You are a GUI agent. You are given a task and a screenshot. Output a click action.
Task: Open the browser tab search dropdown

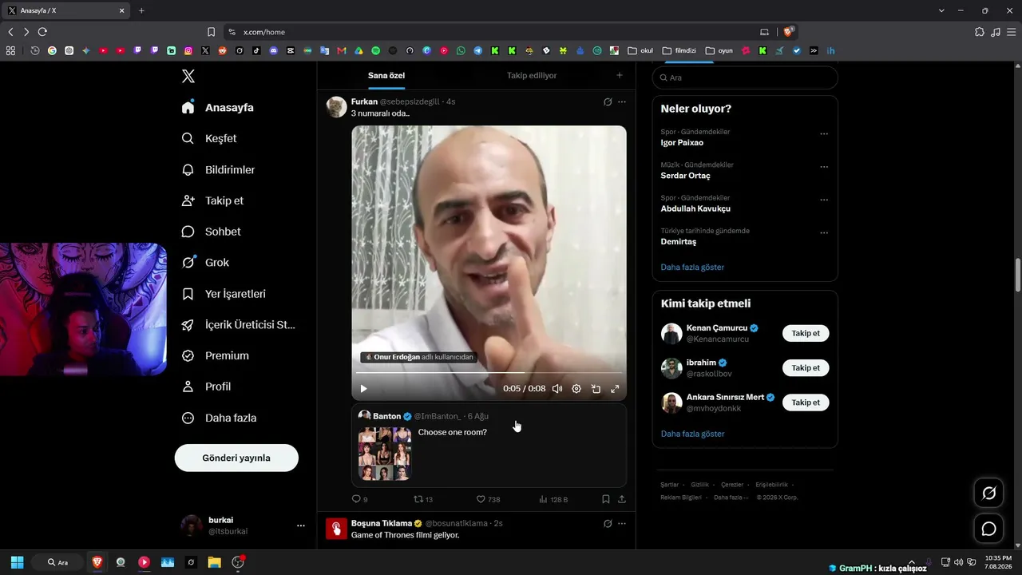[941, 10]
